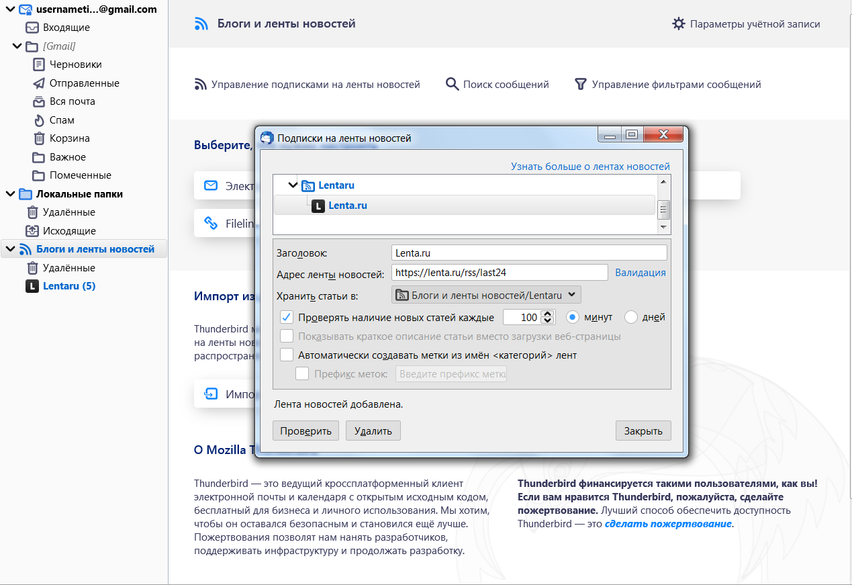The image size is (852, 585).
Task: Open the Outbox (Исходящие) folder icon
Action: pyautogui.click(x=32, y=231)
